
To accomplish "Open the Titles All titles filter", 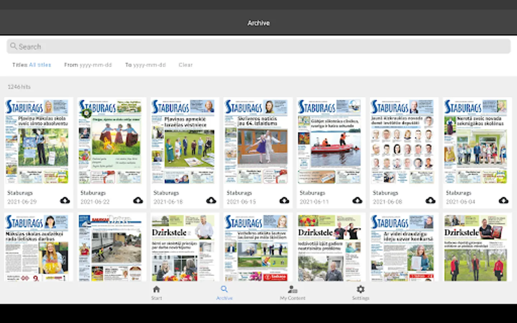I will [x=32, y=65].
